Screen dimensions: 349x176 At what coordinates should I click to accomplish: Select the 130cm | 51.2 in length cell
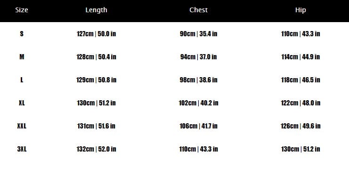tap(96, 103)
